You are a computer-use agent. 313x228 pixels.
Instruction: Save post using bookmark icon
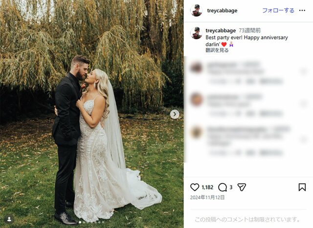coord(302,187)
